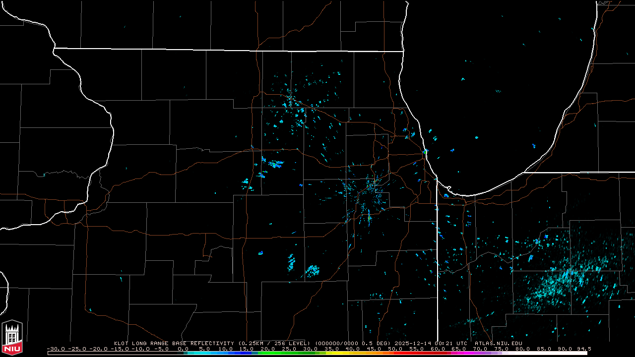Click the open Lake Michigan area
Viewport: 635px width, 357px height.
pyautogui.click(x=496, y=109)
